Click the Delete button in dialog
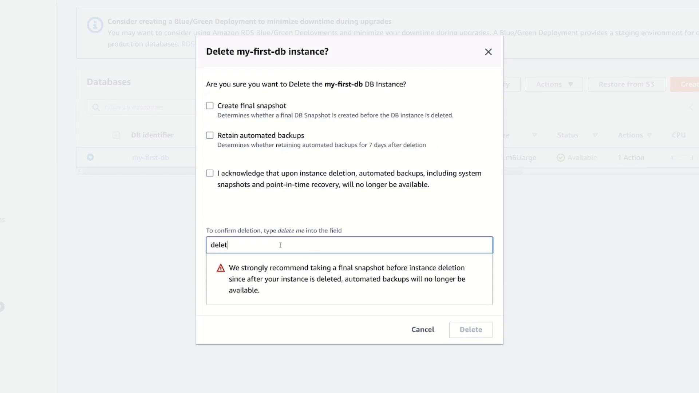 [470, 330]
